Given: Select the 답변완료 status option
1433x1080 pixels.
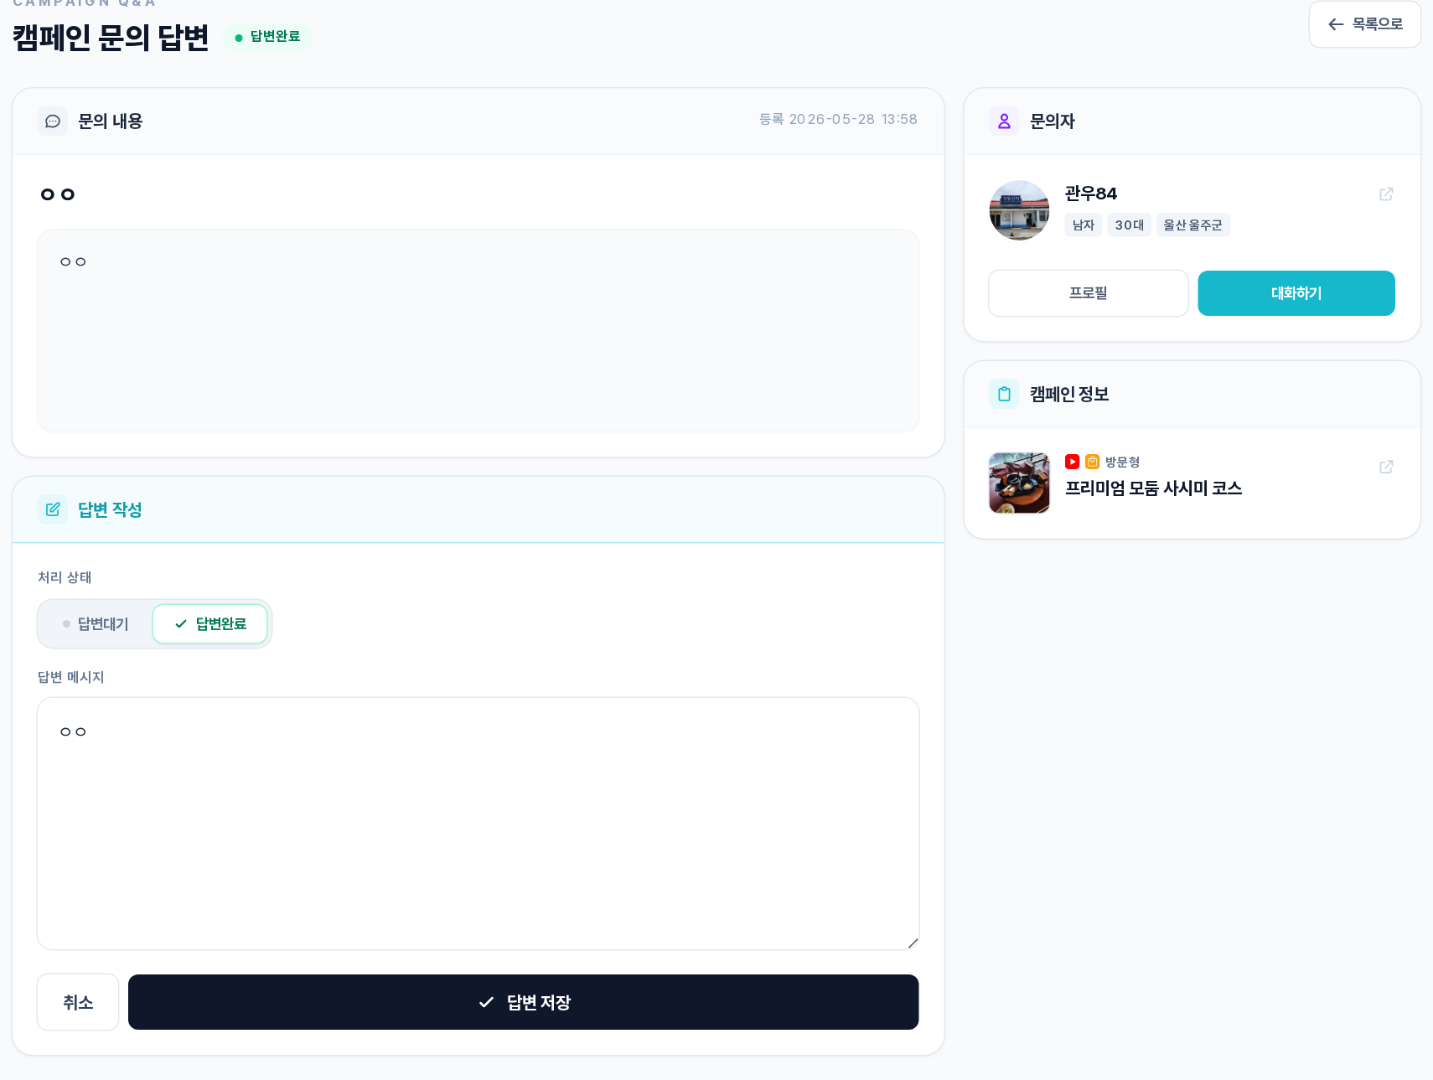Looking at the screenshot, I should point(210,624).
